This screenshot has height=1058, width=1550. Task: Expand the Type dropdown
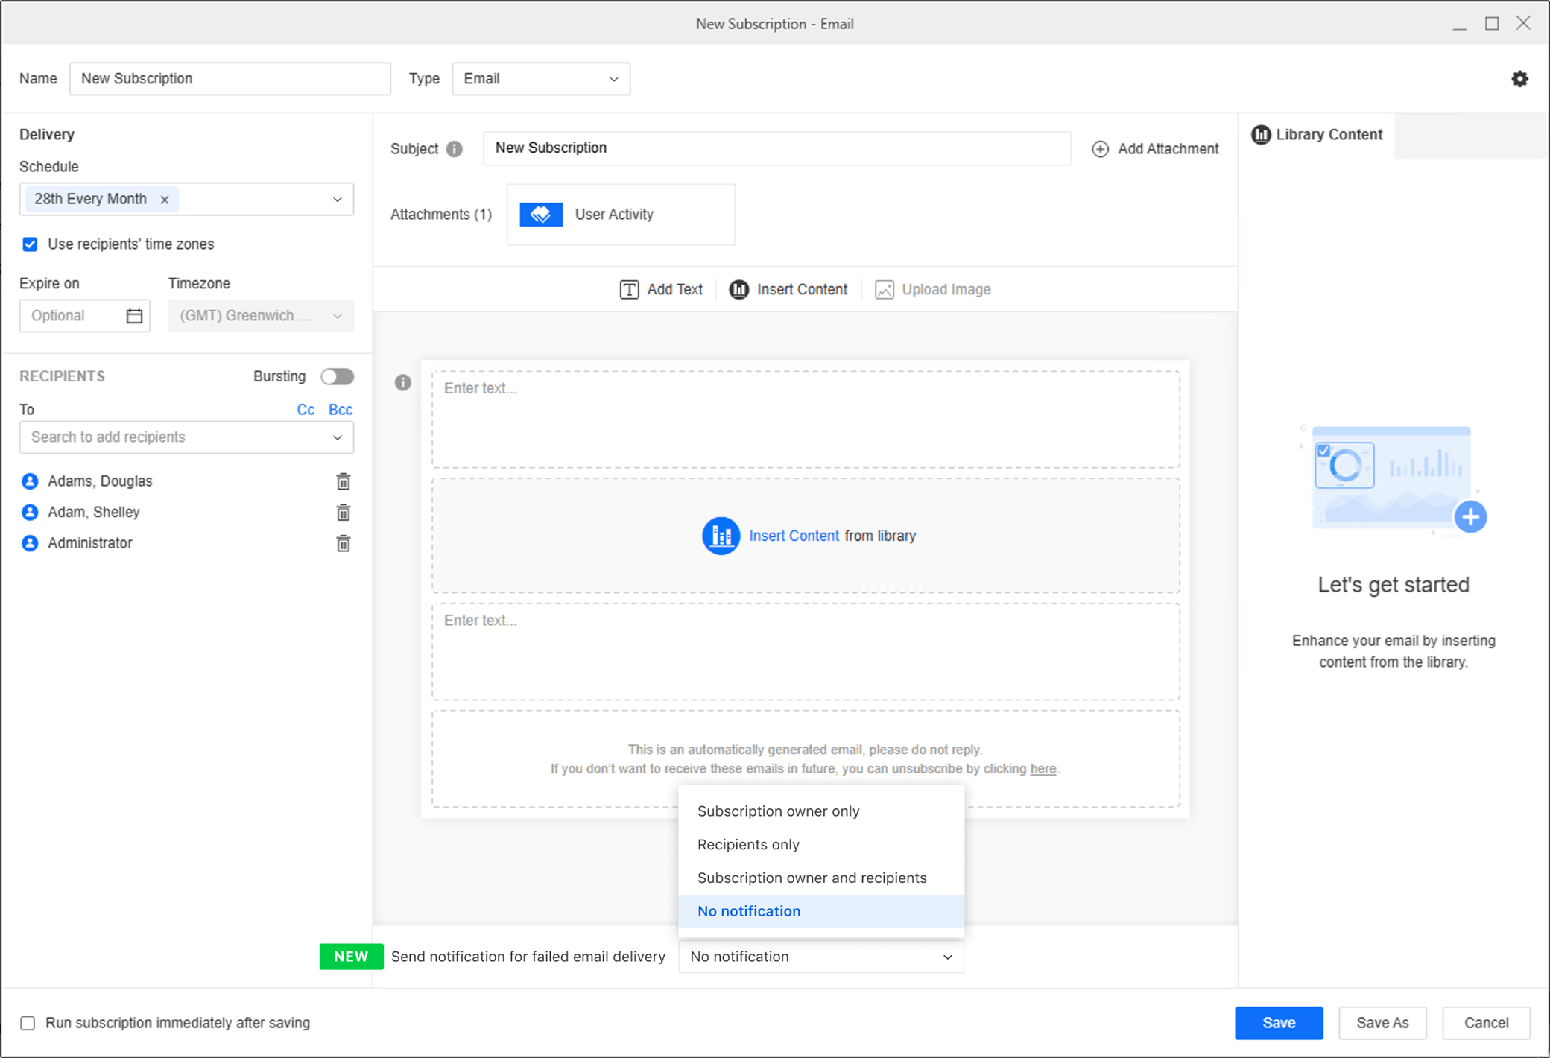541,79
